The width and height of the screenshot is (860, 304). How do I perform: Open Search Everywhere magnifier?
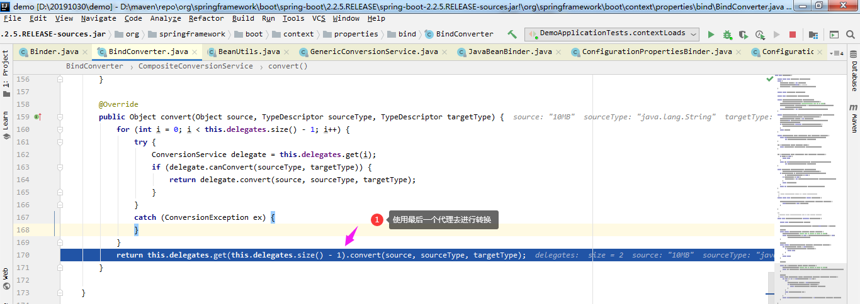(x=850, y=35)
